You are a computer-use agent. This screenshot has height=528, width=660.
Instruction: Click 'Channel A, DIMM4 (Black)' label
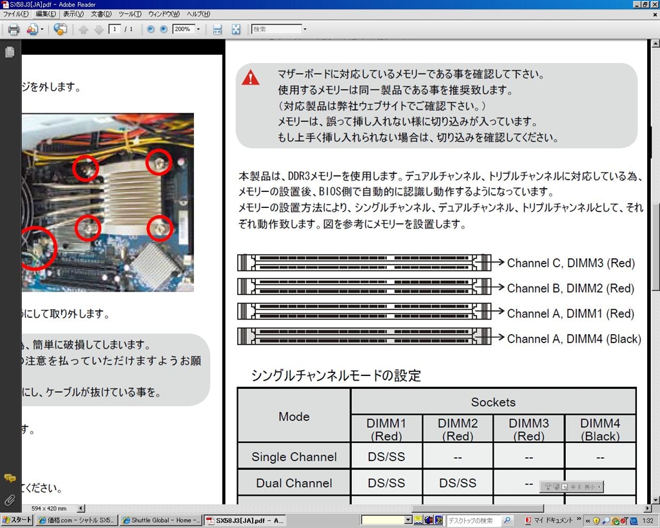[x=574, y=339]
